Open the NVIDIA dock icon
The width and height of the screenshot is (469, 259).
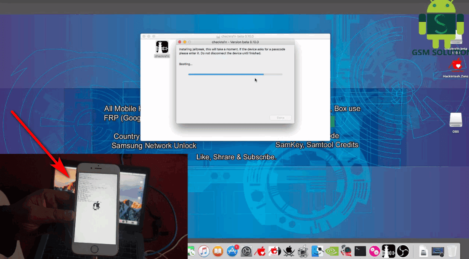point(331,251)
